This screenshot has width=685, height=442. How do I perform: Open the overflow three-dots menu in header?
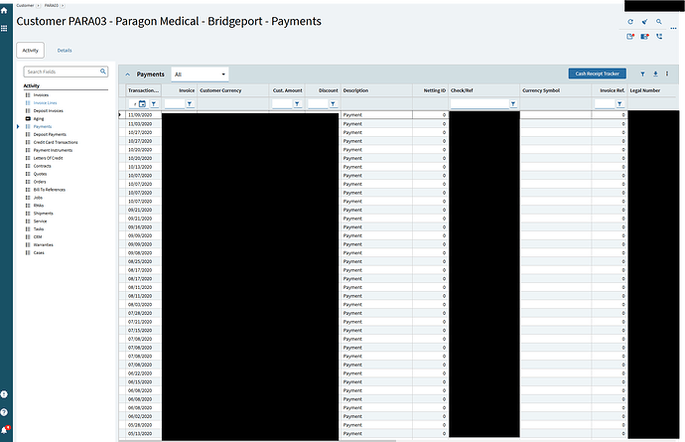pyautogui.click(x=673, y=29)
